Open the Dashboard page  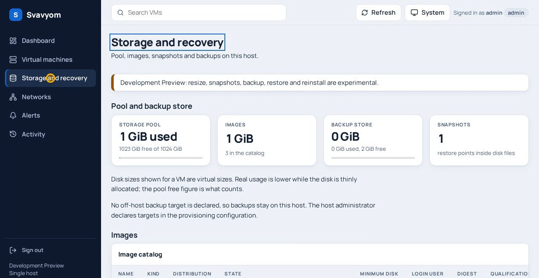tap(51, 41)
